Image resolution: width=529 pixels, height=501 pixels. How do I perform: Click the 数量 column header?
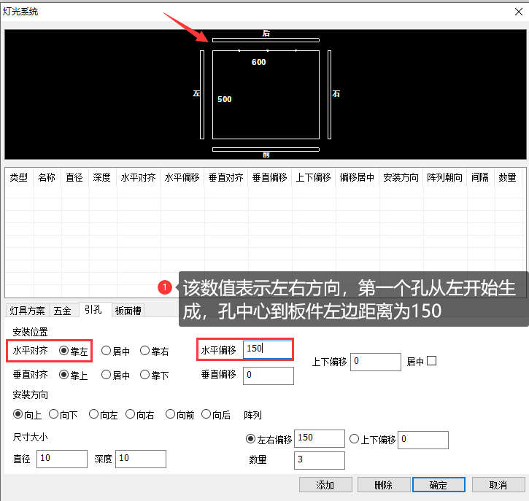[508, 177]
